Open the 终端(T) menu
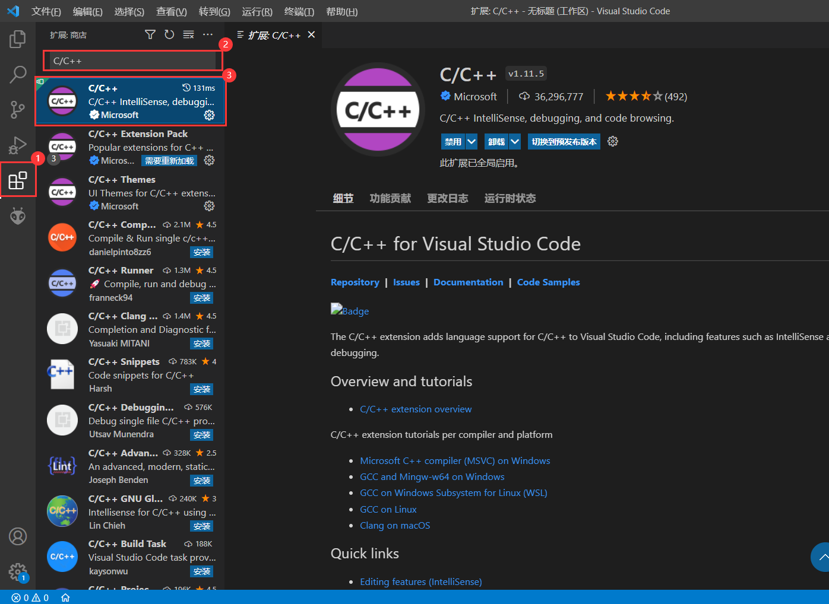829x604 pixels. click(x=299, y=11)
